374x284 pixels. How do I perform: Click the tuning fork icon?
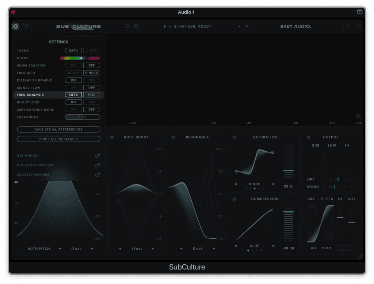(x=26, y=26)
